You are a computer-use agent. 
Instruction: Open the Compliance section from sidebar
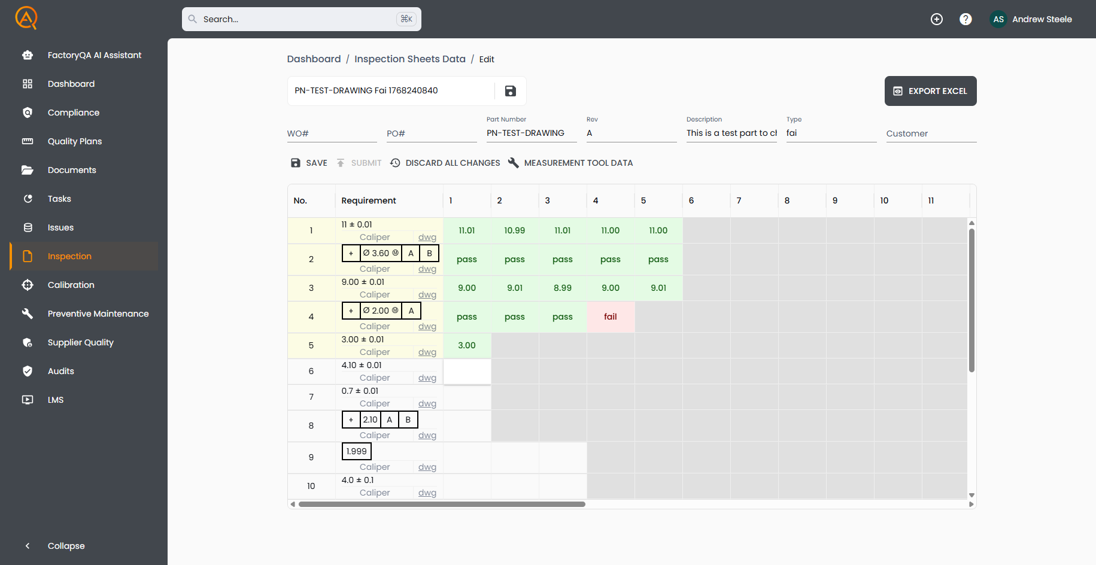pyautogui.click(x=73, y=113)
